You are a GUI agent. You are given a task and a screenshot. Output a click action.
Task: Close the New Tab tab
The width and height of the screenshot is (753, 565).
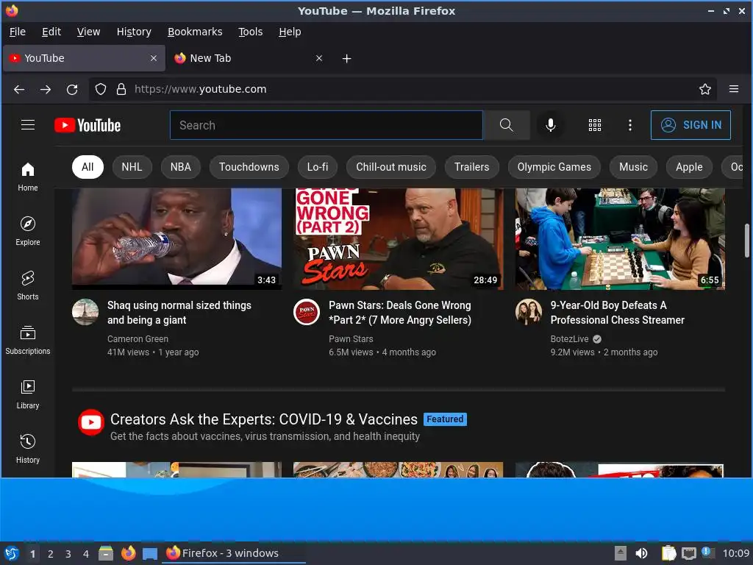(x=319, y=58)
